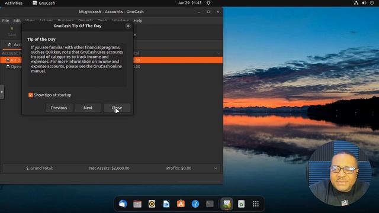Viewport: 379px width, 213px height.
Task: Open the GnuCash app menu in top bar
Action: [x=44, y=3]
